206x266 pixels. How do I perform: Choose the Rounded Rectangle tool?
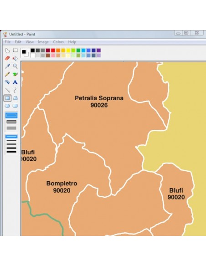pyautogui.click(x=15, y=106)
